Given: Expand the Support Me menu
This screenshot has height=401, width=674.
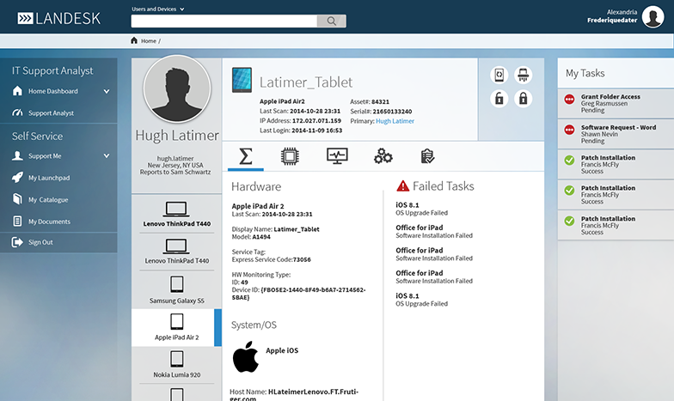Looking at the screenshot, I should click(x=107, y=156).
